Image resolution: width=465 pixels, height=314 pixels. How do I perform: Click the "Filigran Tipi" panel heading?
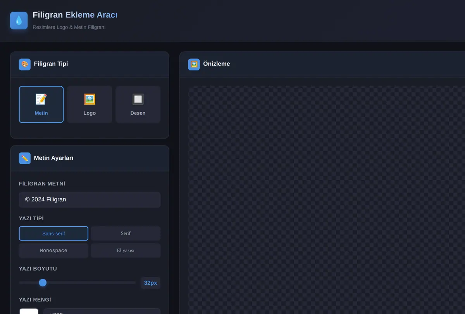(51, 64)
